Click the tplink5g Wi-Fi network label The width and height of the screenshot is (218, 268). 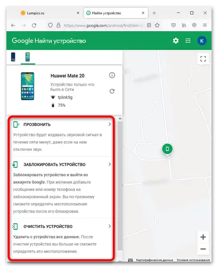(x=65, y=97)
